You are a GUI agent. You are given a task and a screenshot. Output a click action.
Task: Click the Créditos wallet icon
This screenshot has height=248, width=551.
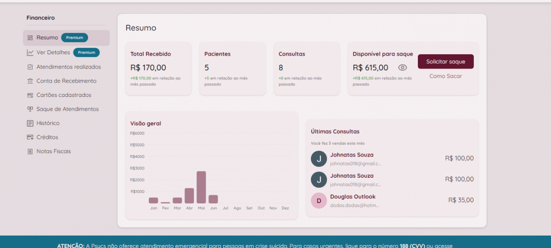pos(30,137)
